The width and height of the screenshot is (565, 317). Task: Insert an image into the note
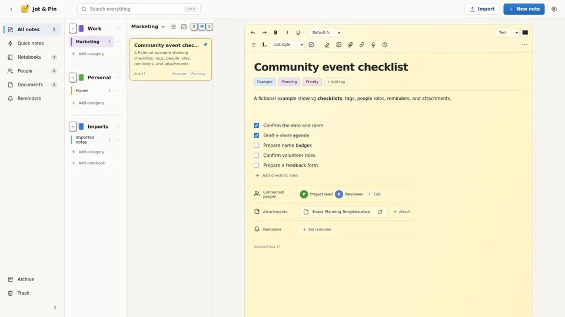(x=339, y=45)
